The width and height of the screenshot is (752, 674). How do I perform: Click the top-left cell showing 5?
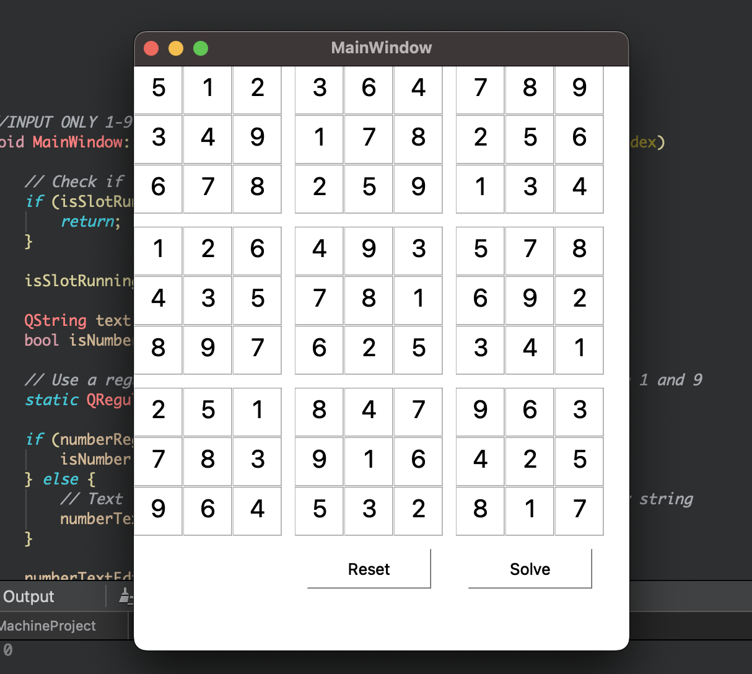(x=158, y=90)
